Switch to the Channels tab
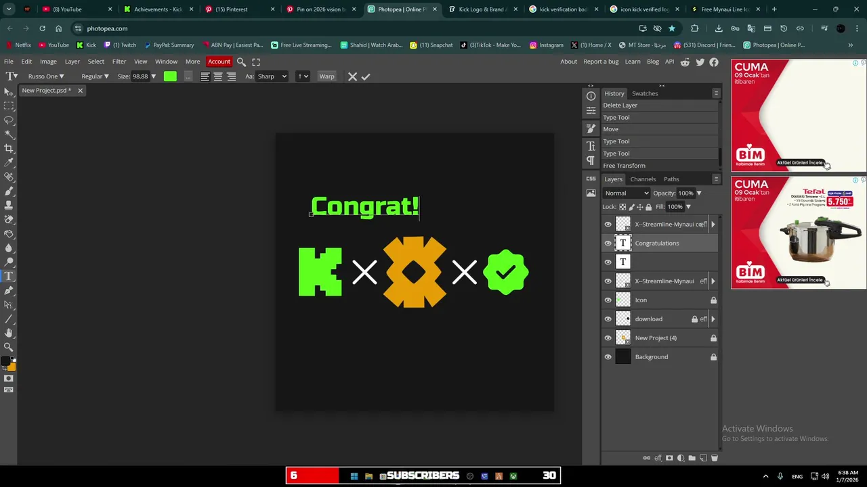Image resolution: width=867 pixels, height=487 pixels. pyautogui.click(x=643, y=179)
